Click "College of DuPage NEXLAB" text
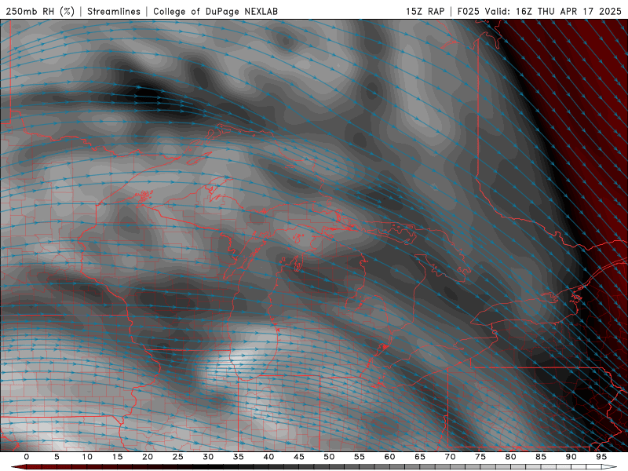Viewport: 628px width, 471px height. pyautogui.click(x=215, y=11)
